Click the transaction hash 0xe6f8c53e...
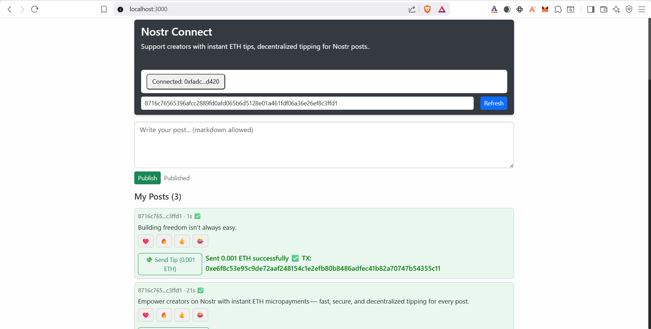The image size is (651, 329). [323, 268]
